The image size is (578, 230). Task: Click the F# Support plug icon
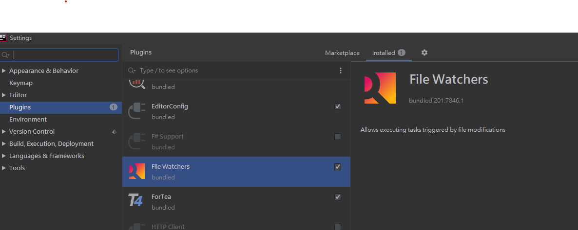click(x=137, y=142)
